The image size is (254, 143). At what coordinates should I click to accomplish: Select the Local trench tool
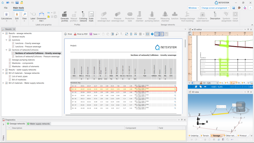click(235, 17)
